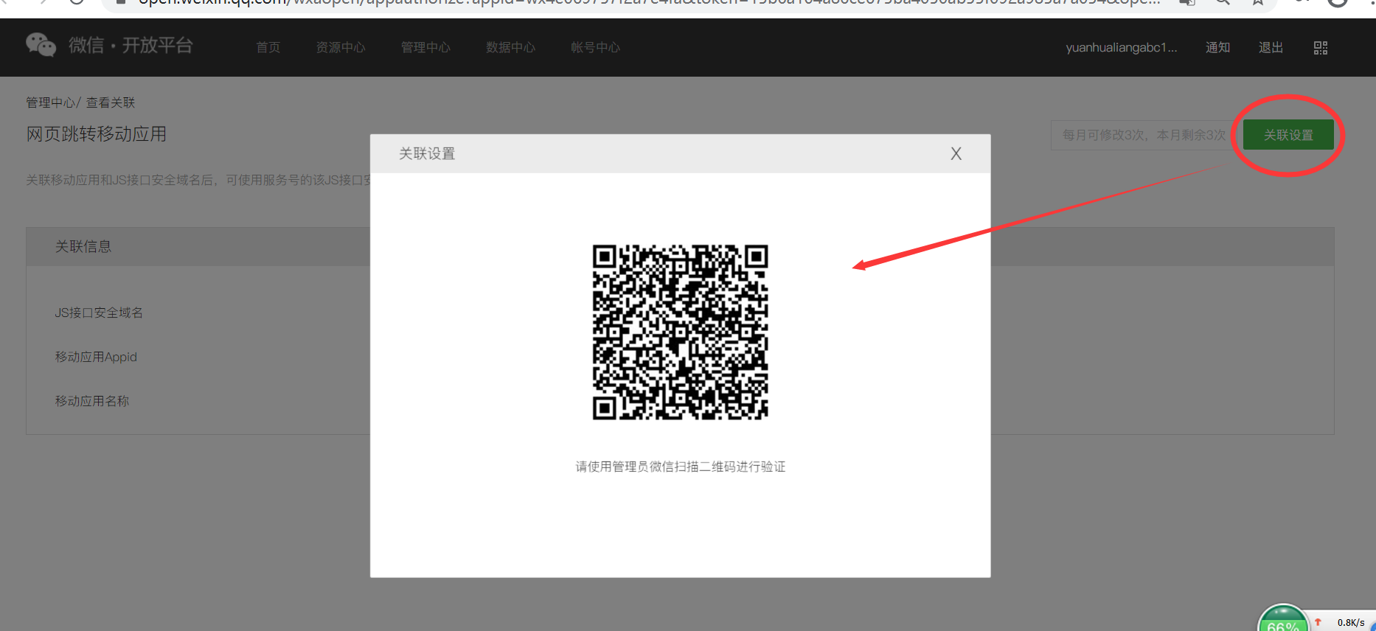Click 查看关联 breadcrumb text
Viewport: 1376px width, 631px height.
(111, 102)
